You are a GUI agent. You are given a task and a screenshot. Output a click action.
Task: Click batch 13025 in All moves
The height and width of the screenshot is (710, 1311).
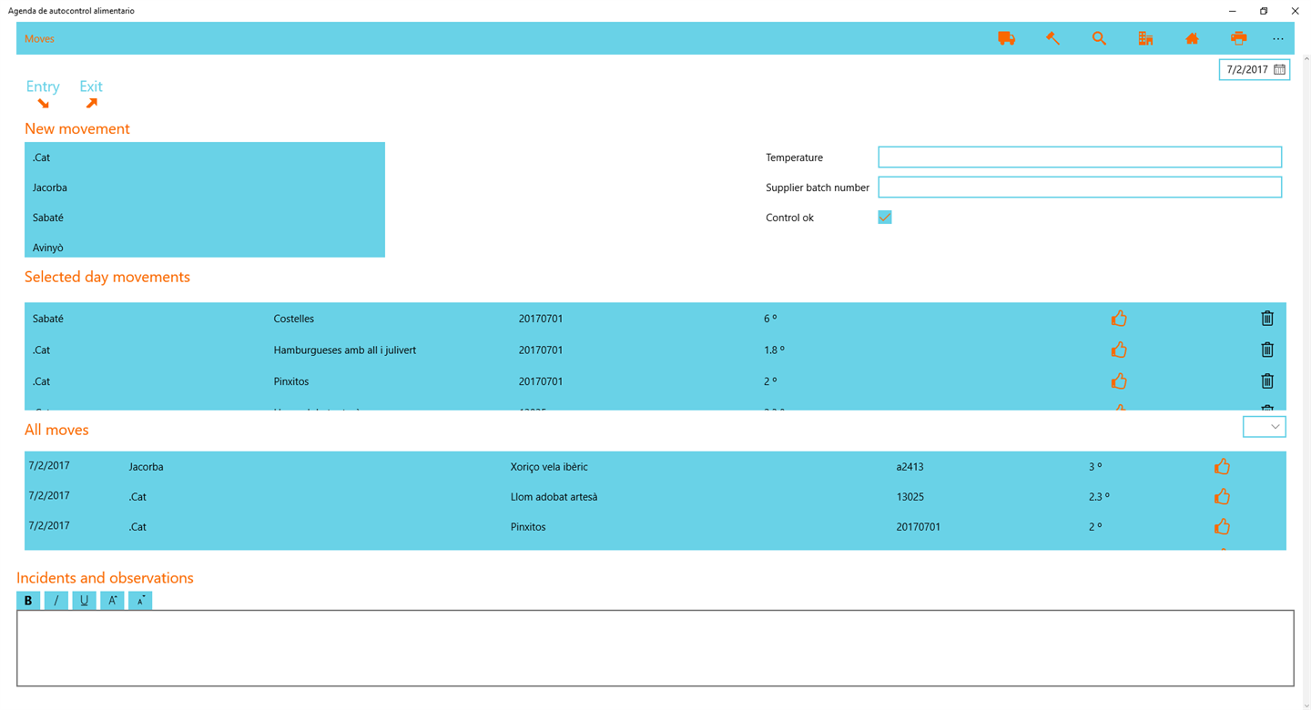(910, 497)
